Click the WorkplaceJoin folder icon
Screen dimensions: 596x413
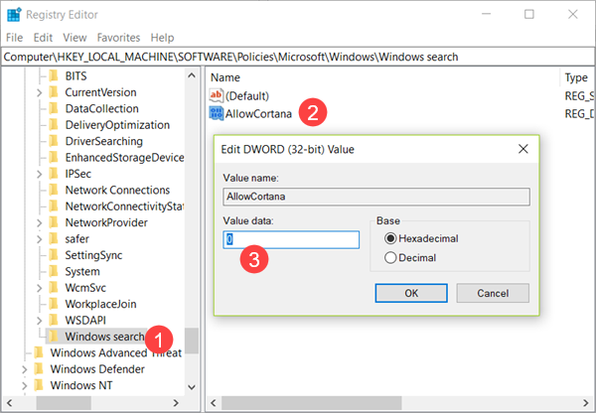[x=54, y=304]
